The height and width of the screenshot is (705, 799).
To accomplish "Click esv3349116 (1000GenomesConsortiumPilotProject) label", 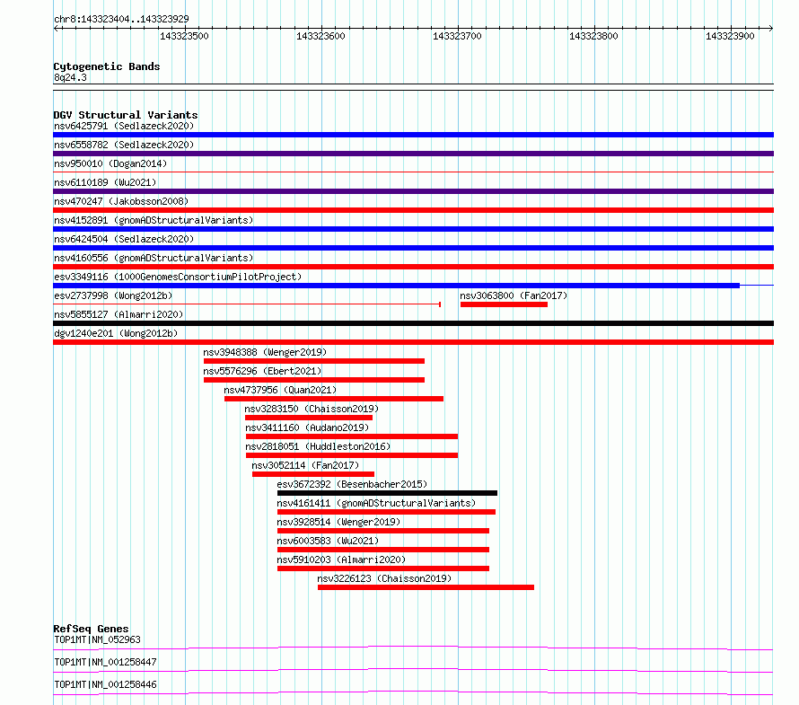I will coord(178,277).
